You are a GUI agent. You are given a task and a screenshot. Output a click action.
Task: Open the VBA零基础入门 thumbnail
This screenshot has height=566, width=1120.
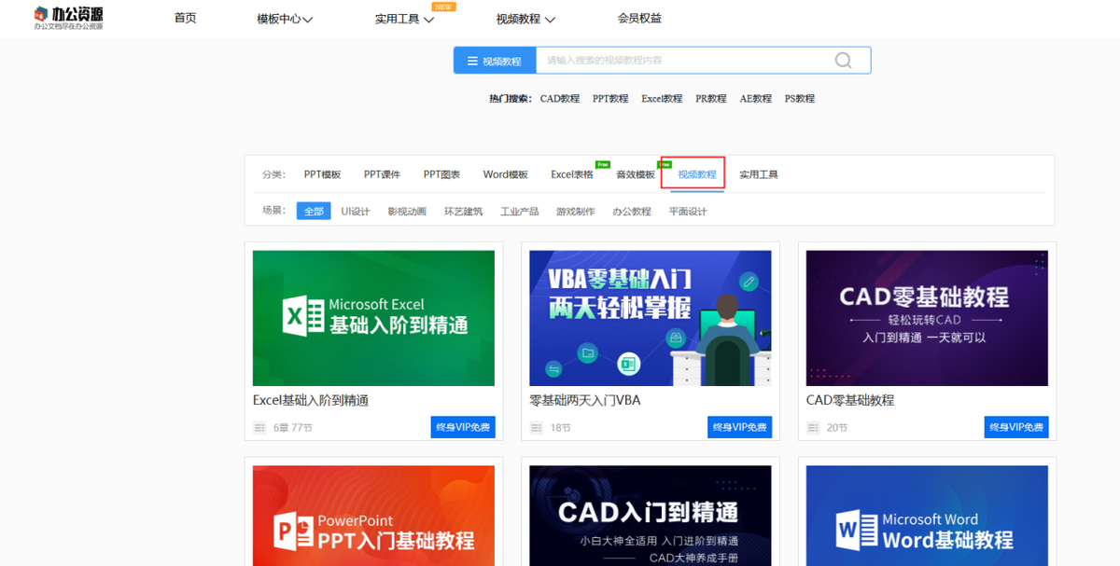(x=651, y=318)
